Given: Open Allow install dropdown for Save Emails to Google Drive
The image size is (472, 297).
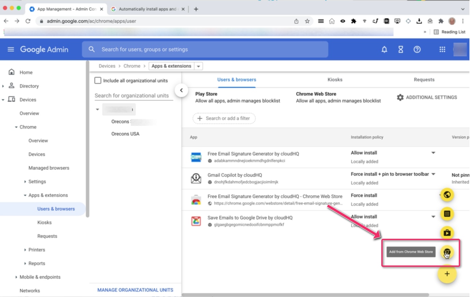Looking at the screenshot, I should click(433, 217).
